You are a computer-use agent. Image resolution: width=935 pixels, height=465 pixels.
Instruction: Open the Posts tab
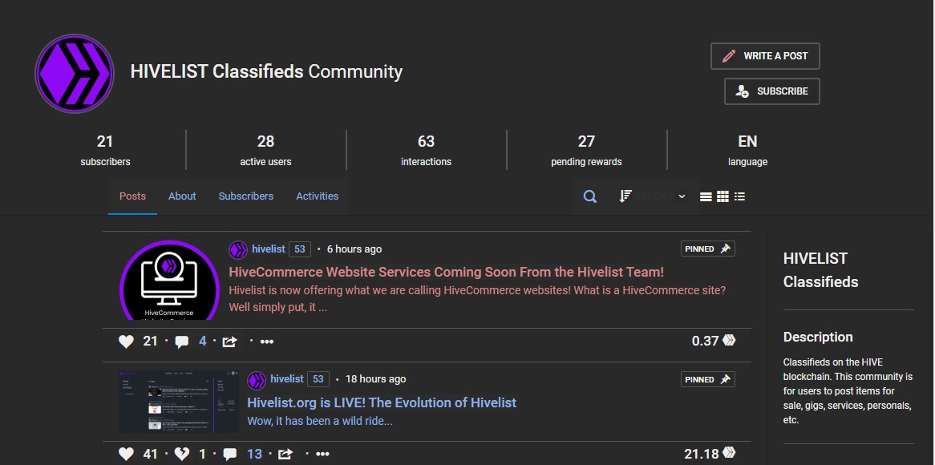tap(132, 196)
